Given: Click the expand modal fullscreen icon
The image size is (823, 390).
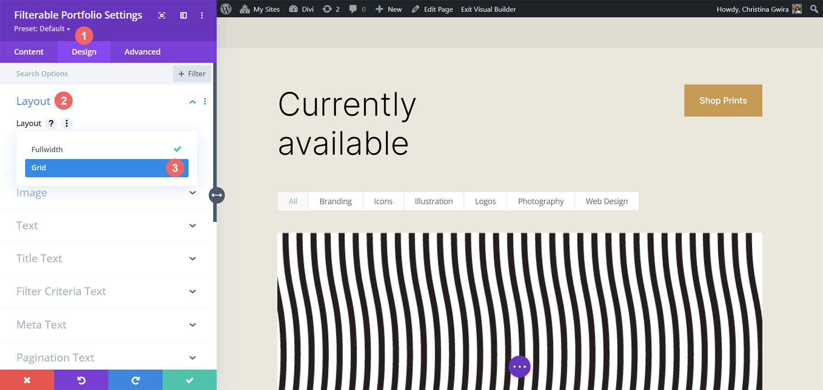Looking at the screenshot, I should [x=162, y=16].
